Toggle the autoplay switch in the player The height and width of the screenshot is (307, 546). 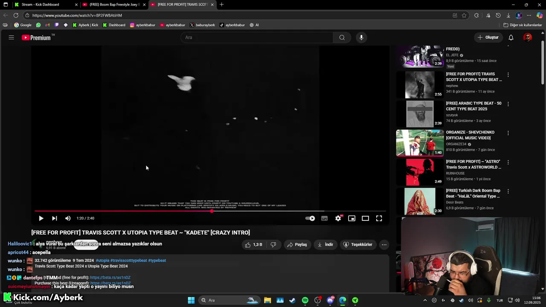(x=310, y=218)
